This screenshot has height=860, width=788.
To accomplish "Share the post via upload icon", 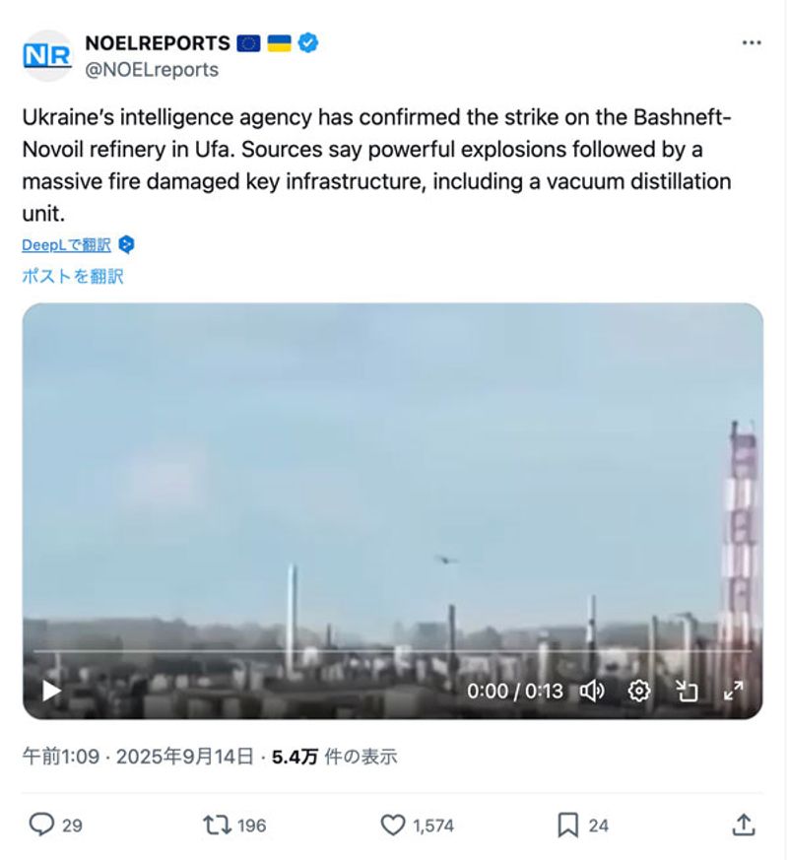I will click(744, 825).
